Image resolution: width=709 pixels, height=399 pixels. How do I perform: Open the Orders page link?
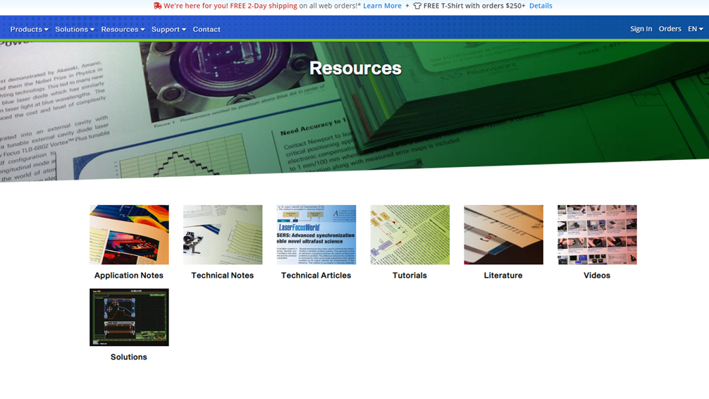coord(670,29)
